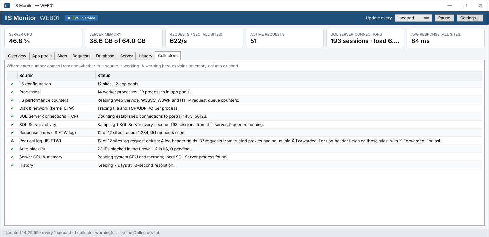Click the Active Requests 51 card
This screenshot has width=489, height=237.
[285, 38]
